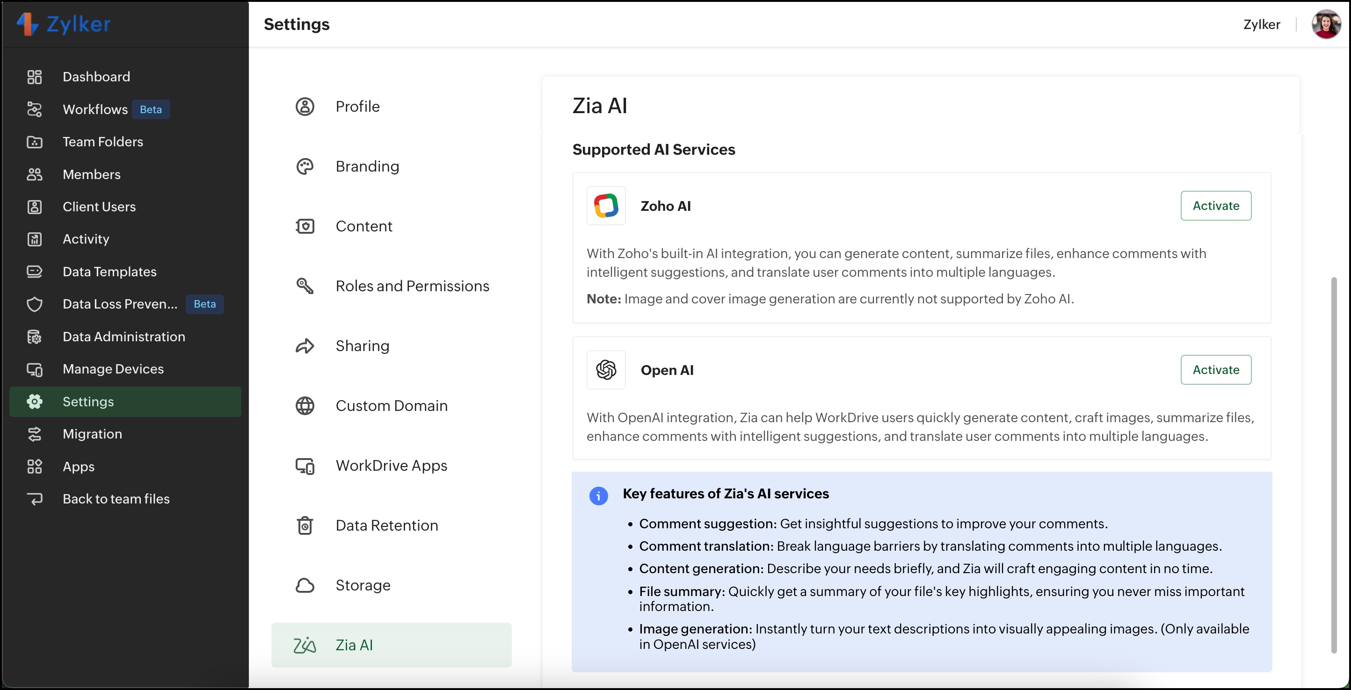Viewport: 1351px width, 690px height.
Task: Open the user profile avatar
Action: coord(1325,24)
